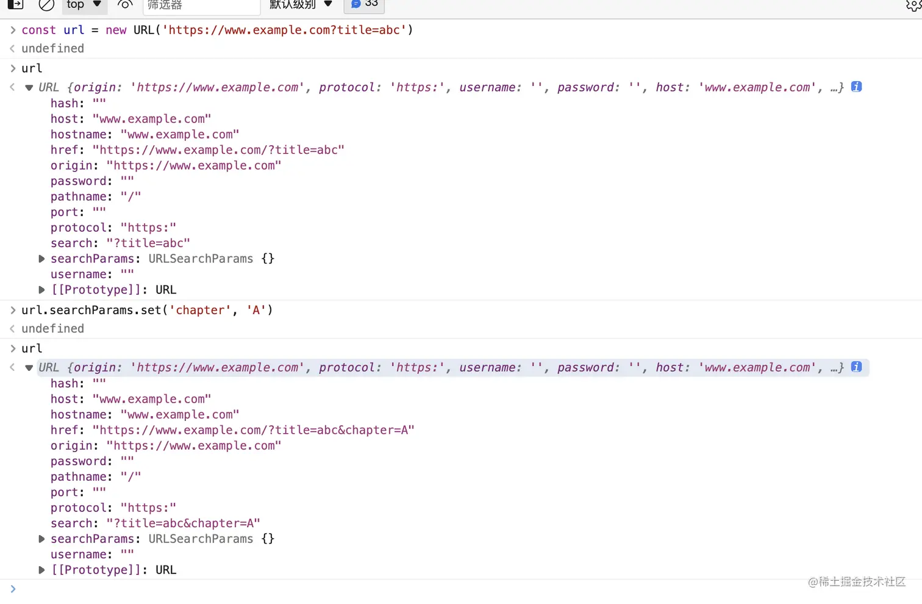Toggle the console sidebar panel icon

(x=15, y=5)
